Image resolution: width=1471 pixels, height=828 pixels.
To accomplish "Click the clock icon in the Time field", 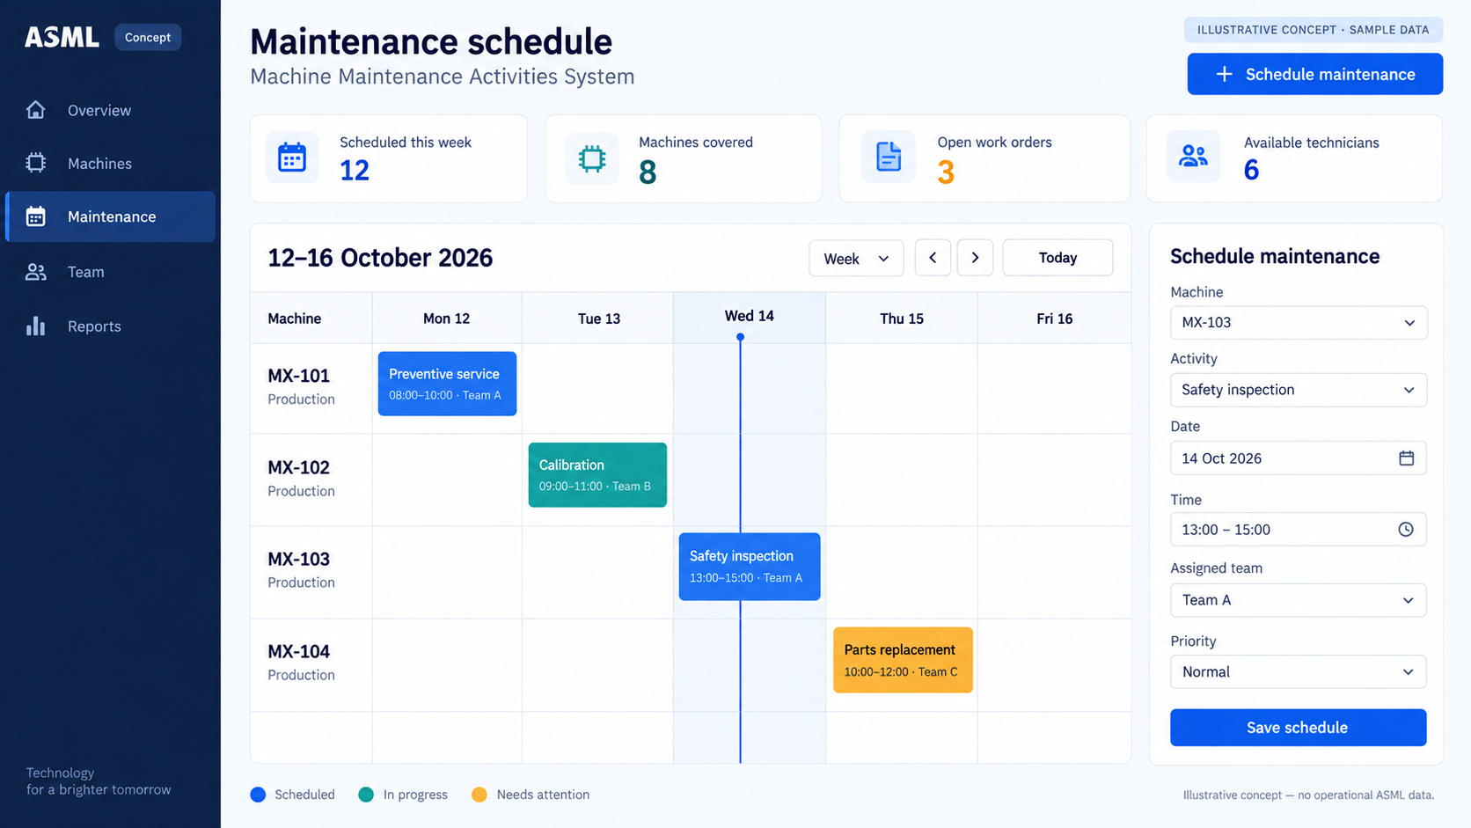I will point(1406,529).
